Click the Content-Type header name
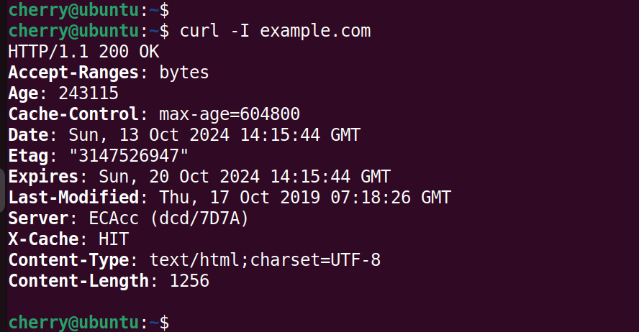639x332 pixels. [68, 260]
